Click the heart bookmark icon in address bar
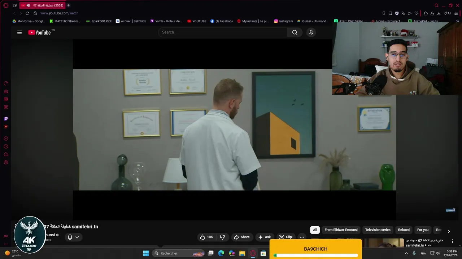The height and width of the screenshot is (259, 462). click(x=416, y=13)
